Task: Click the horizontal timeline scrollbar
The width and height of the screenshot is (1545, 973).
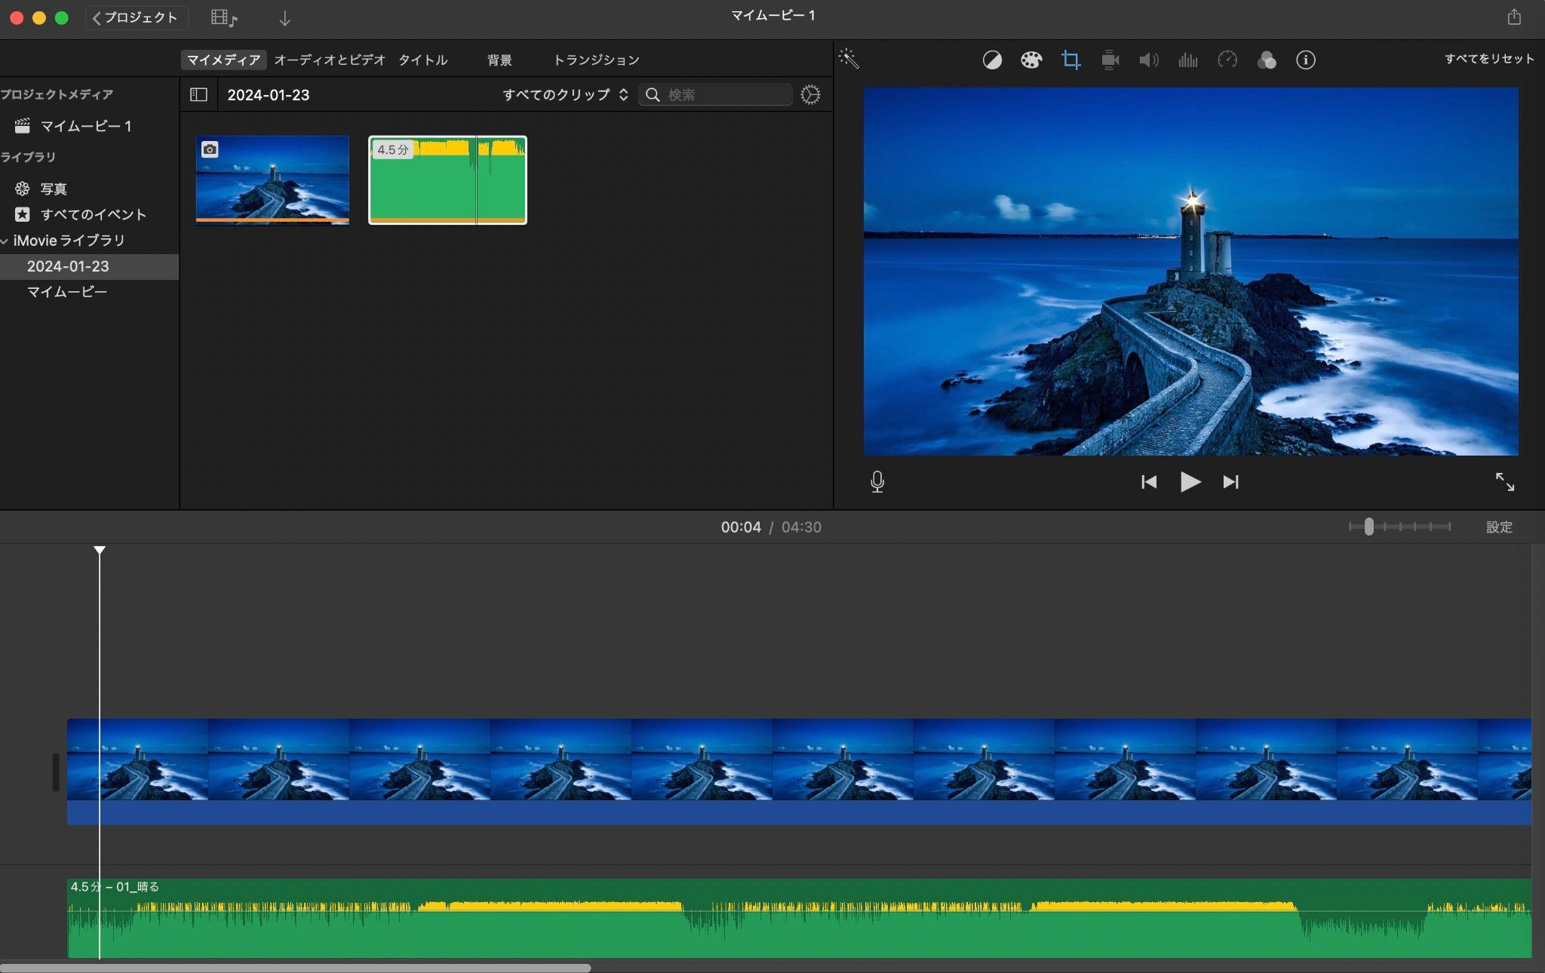Action: pyautogui.click(x=295, y=968)
